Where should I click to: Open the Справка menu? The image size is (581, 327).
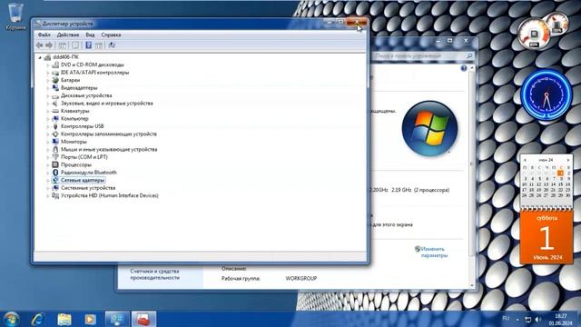click(111, 35)
